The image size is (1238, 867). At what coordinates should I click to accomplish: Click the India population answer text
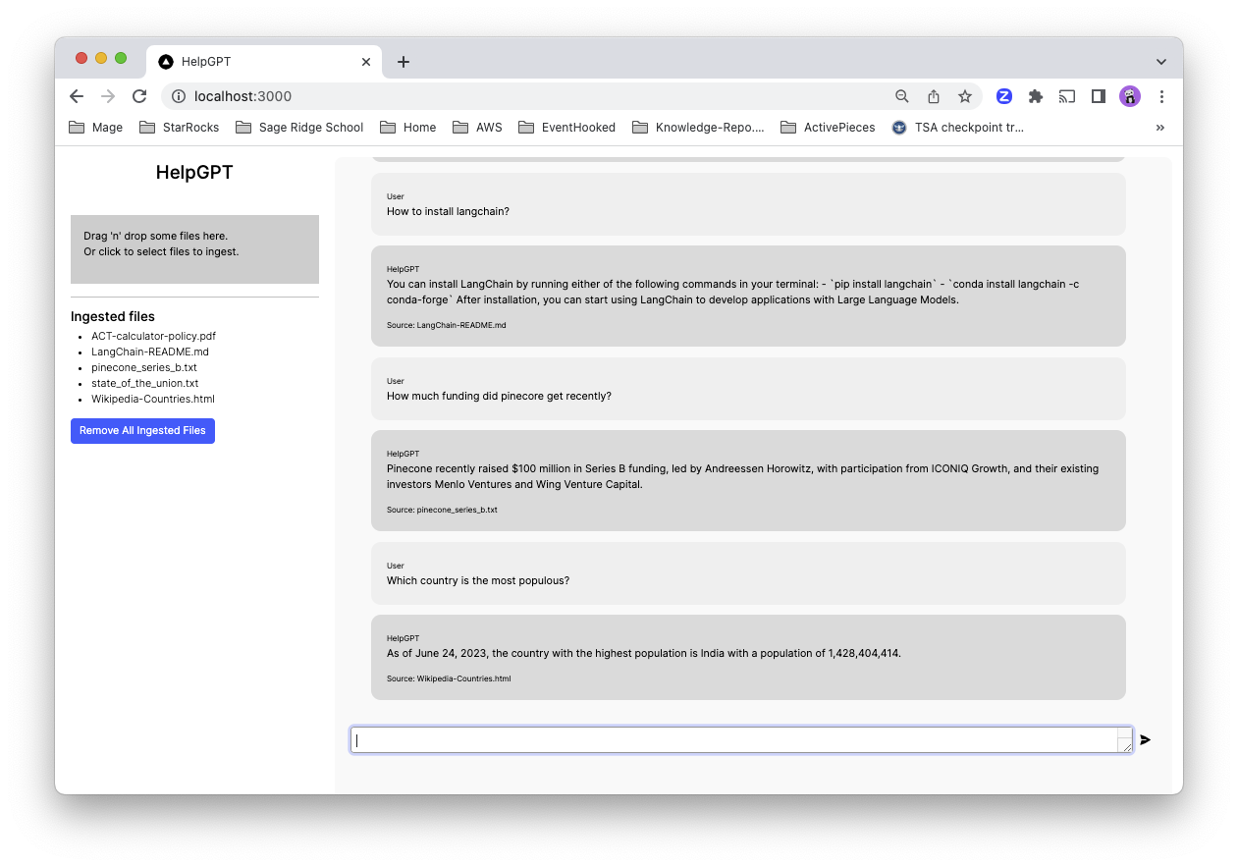(x=644, y=653)
